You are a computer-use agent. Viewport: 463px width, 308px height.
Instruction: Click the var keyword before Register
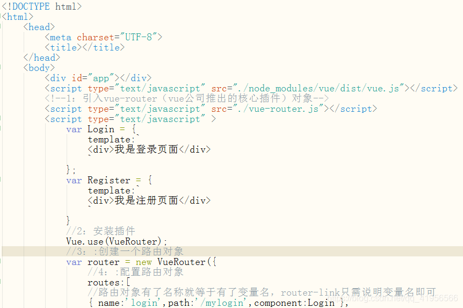coord(74,180)
